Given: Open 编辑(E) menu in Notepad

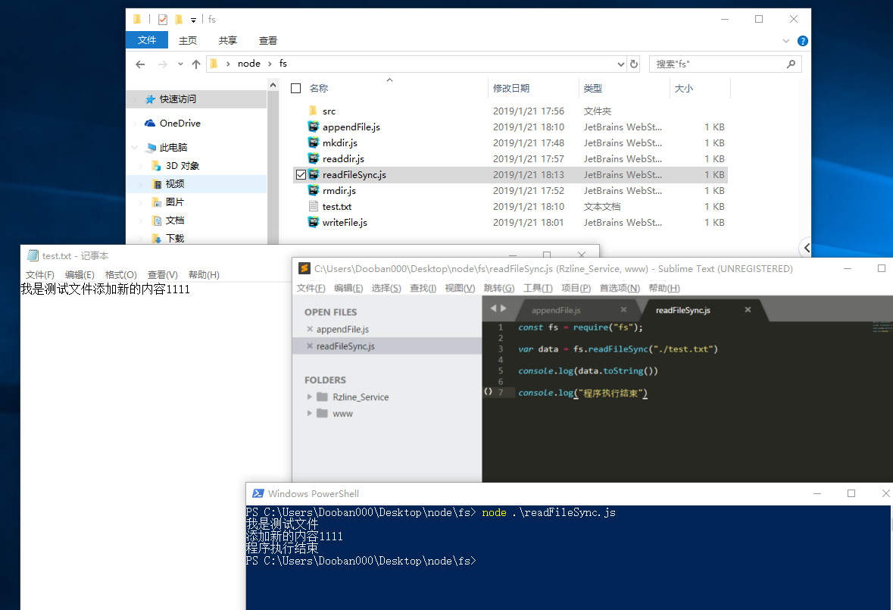Looking at the screenshot, I should tap(80, 274).
